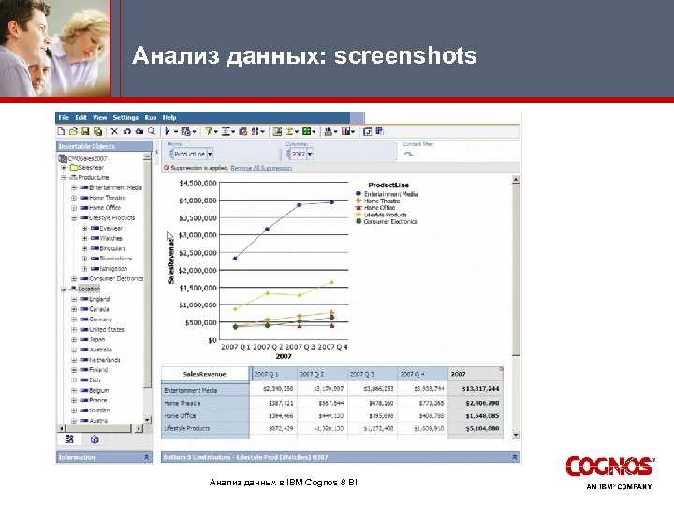Click the 2007 Q 3 column header
This screenshot has width=674, height=506.
point(372,374)
